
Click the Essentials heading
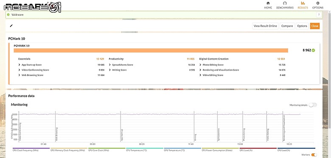(24, 59)
